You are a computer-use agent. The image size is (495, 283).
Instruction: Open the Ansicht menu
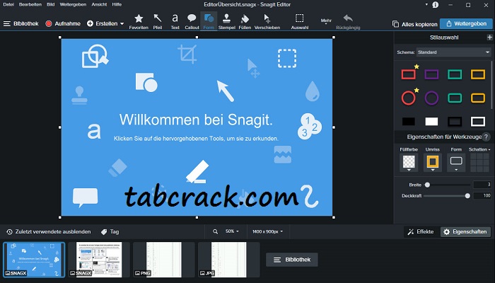tap(99, 4)
